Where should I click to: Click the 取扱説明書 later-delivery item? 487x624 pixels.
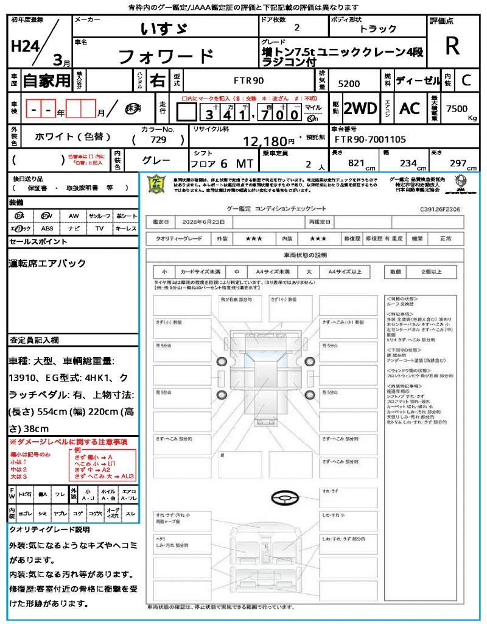82,188
